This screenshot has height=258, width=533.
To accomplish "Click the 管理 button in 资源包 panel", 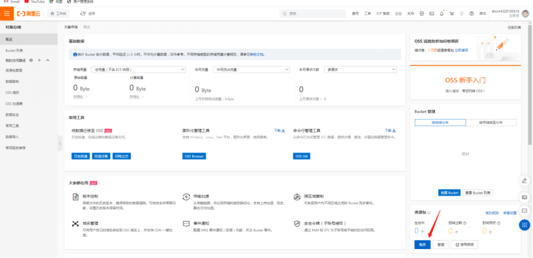I will coord(441,244).
